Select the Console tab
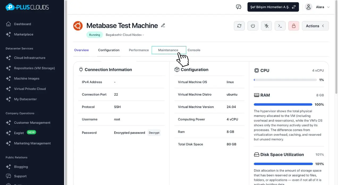The image size is (338, 185). click(194, 50)
